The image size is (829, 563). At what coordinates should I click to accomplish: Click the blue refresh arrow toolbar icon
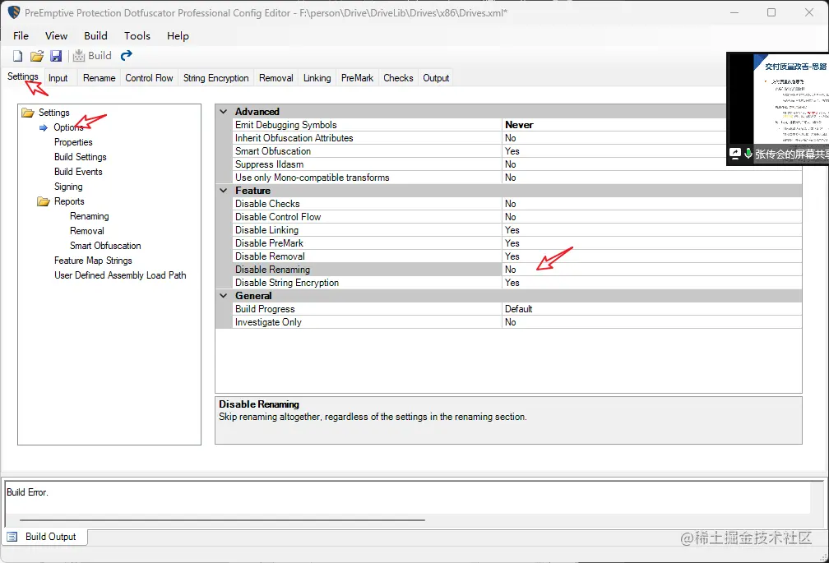(x=127, y=55)
